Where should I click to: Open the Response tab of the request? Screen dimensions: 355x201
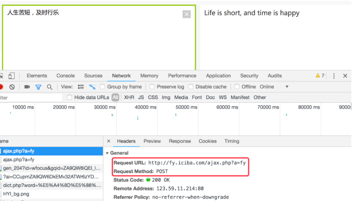click(x=180, y=141)
